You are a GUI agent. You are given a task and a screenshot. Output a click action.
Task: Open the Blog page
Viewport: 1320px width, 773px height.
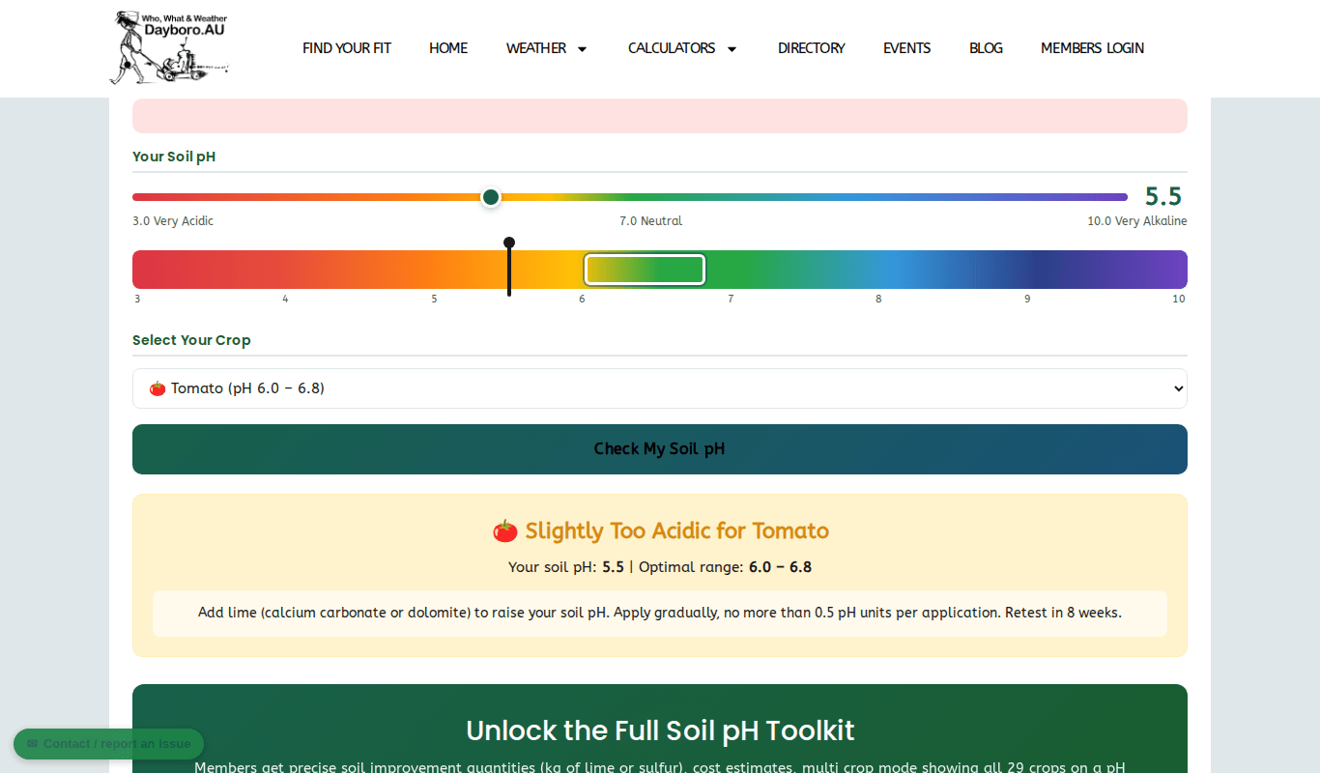point(986,48)
